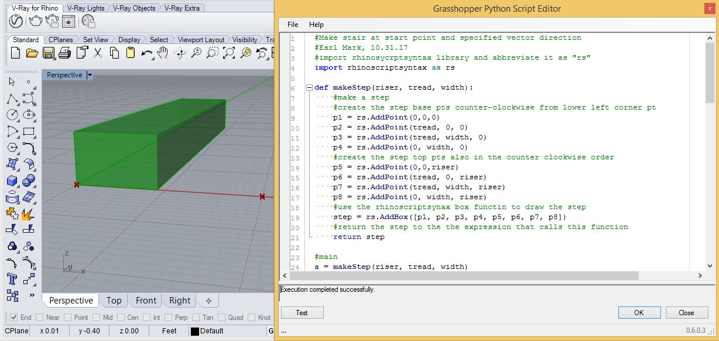Enable the Quad object snap
Viewport: 719px width, 341px height.
(221, 318)
